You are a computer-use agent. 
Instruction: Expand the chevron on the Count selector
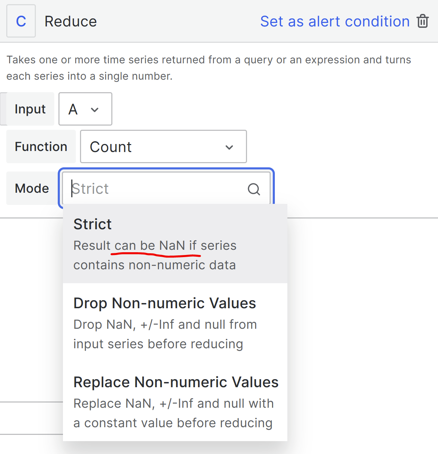tap(229, 148)
